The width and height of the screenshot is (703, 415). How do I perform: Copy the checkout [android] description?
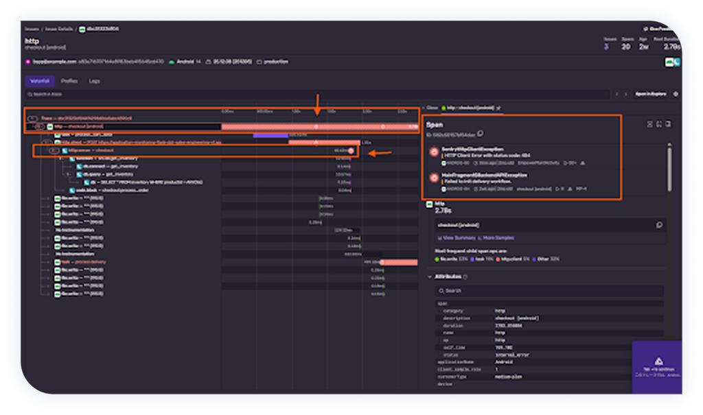point(659,225)
